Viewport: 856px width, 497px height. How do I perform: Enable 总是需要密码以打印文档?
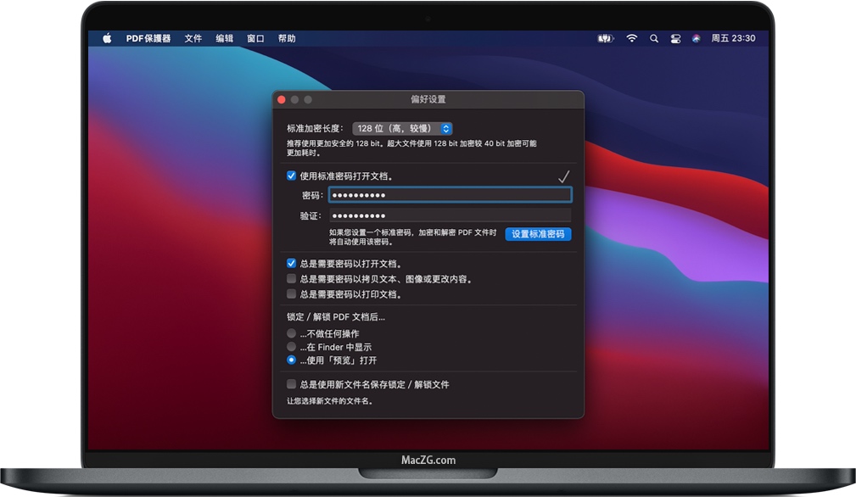point(291,293)
